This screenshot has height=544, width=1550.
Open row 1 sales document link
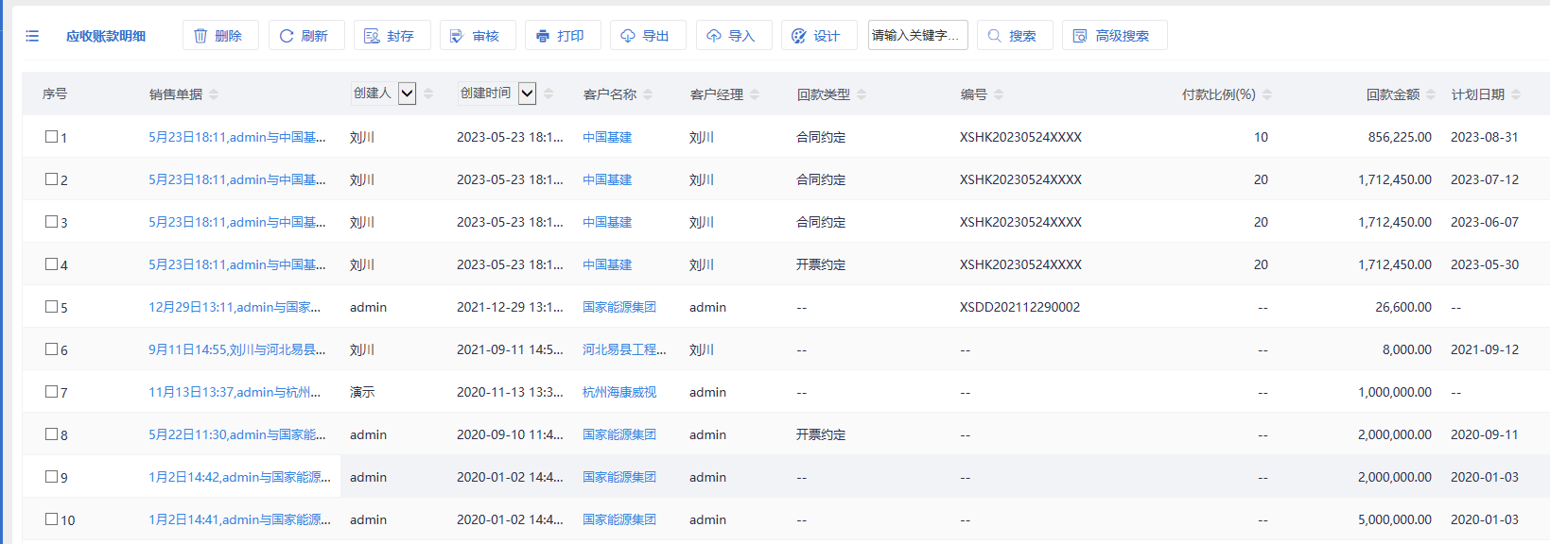click(x=237, y=137)
